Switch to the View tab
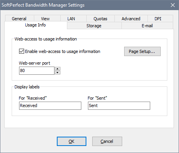Viewport: 179px width, 153px height. [47, 19]
